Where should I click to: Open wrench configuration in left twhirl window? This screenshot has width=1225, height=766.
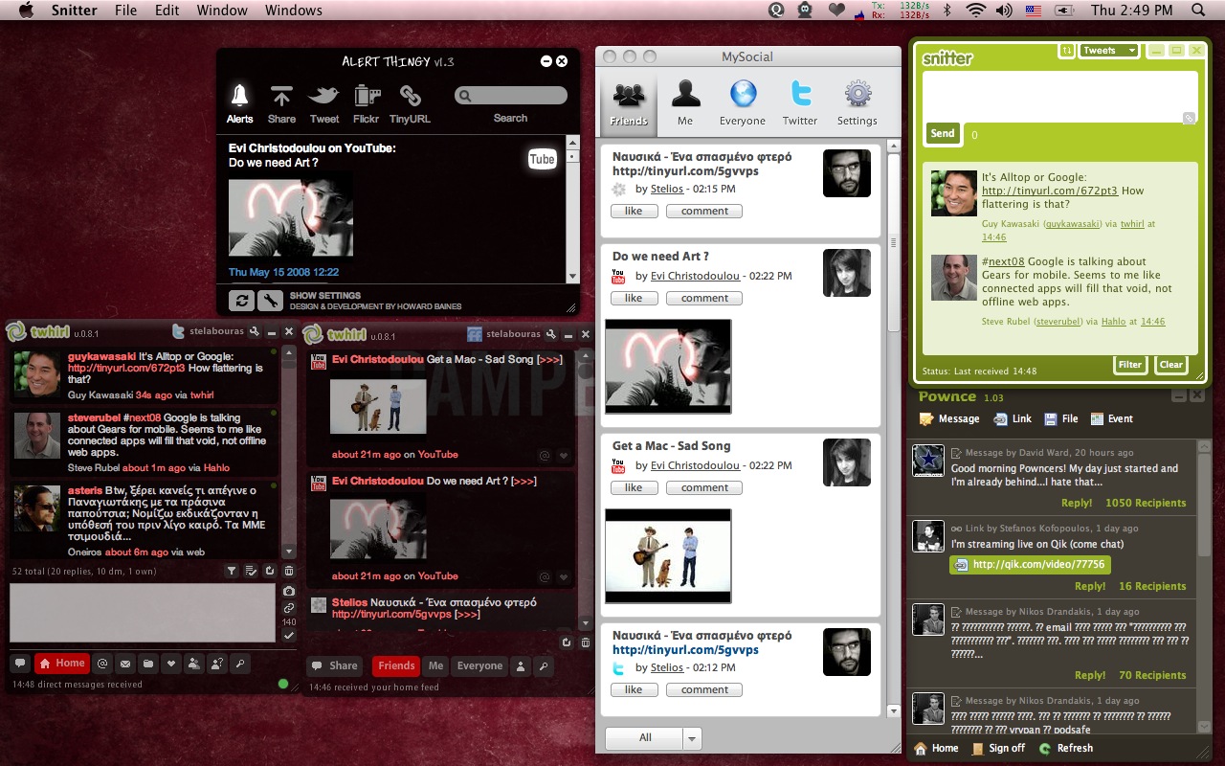pyautogui.click(x=255, y=332)
